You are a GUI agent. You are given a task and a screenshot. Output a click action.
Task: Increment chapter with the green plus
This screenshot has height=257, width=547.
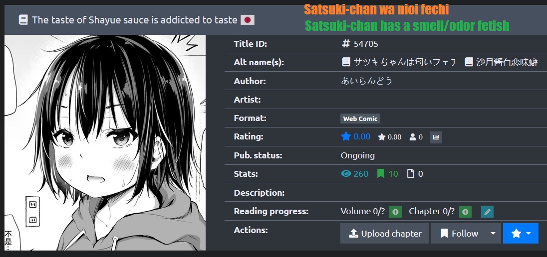click(465, 212)
